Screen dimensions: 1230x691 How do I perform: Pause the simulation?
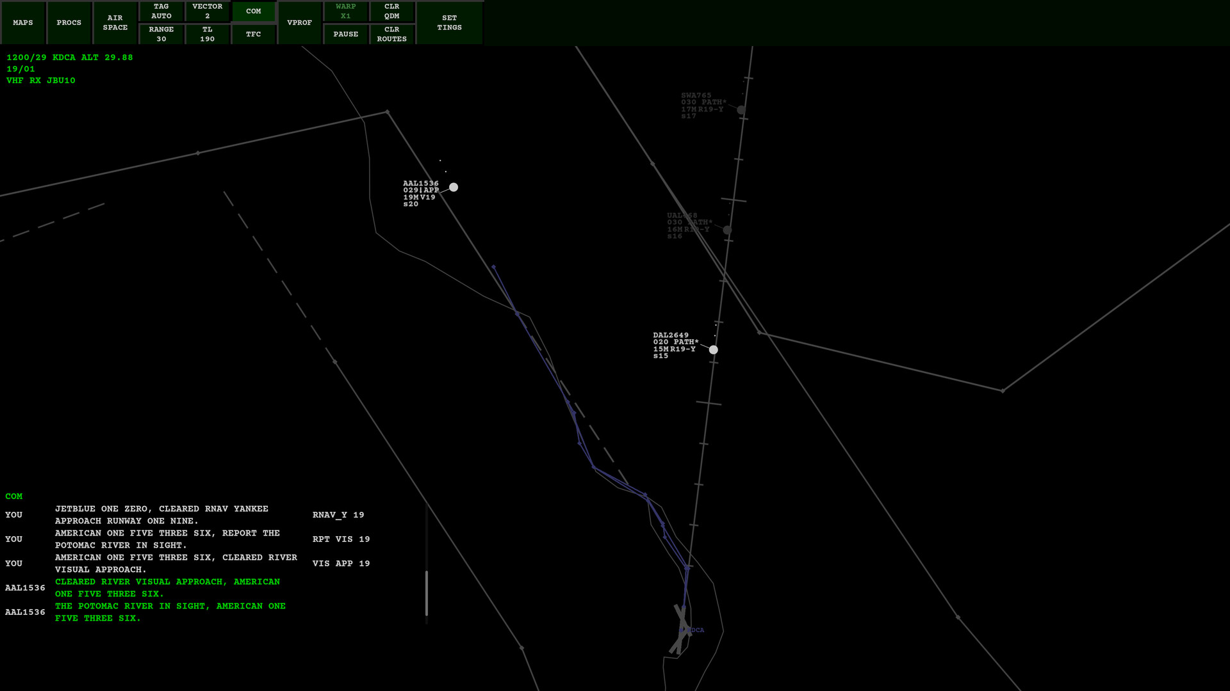tap(346, 34)
